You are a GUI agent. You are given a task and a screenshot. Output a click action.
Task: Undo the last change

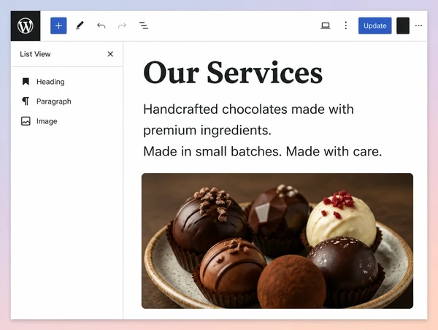(101, 26)
